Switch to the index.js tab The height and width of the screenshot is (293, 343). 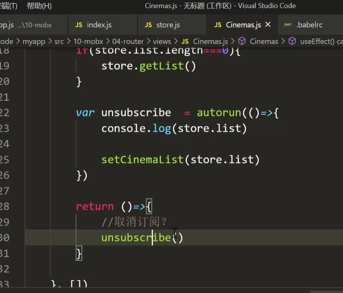pyautogui.click(x=99, y=25)
